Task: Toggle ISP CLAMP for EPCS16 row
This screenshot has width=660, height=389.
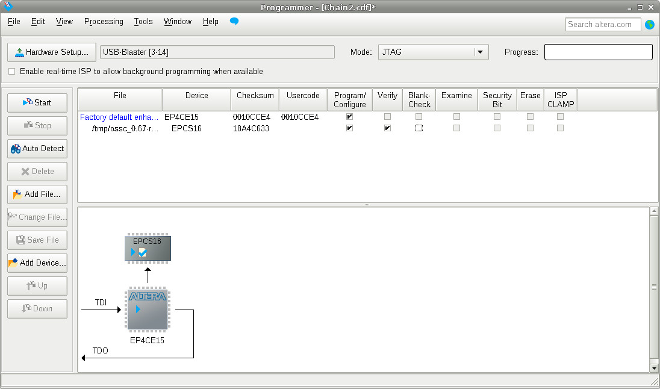Action: (x=560, y=128)
